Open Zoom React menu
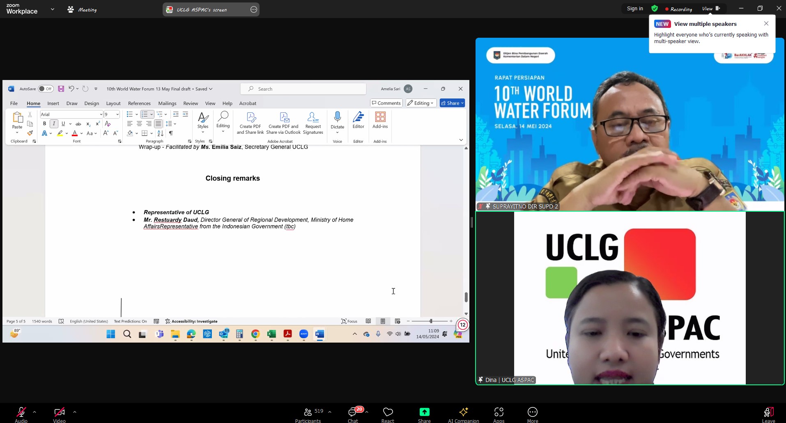Screen dimensions: 786x423 (x=388, y=415)
